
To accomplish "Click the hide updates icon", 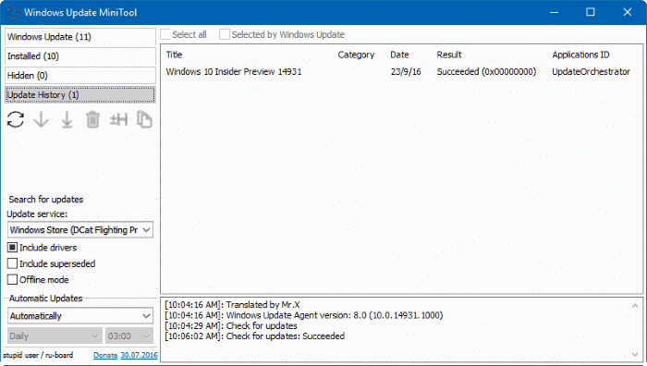I will click(119, 119).
